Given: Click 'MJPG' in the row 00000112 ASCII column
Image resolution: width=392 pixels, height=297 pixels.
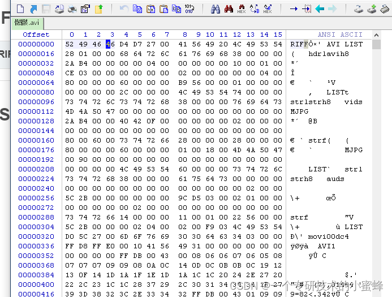Looking at the screenshot, I should coord(299,111).
